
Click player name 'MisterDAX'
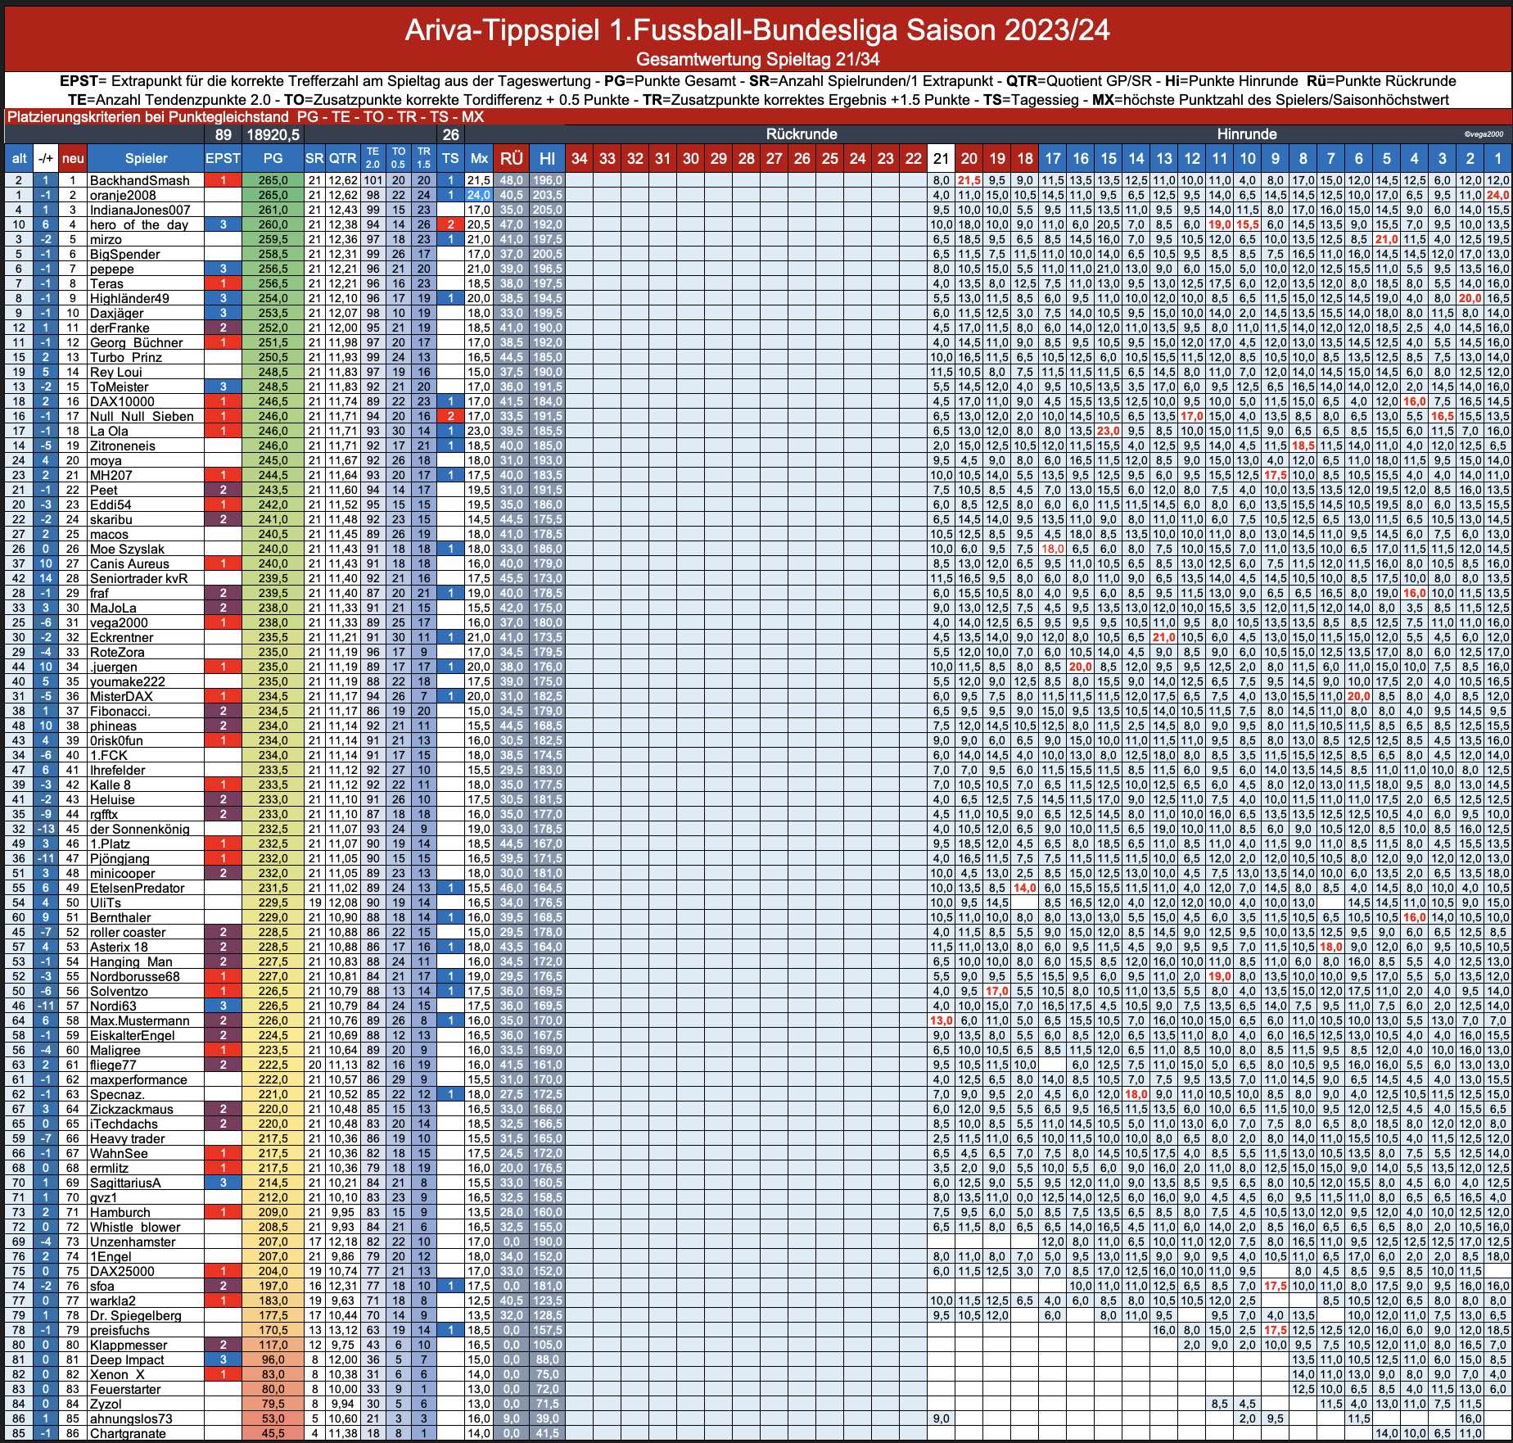(x=121, y=696)
